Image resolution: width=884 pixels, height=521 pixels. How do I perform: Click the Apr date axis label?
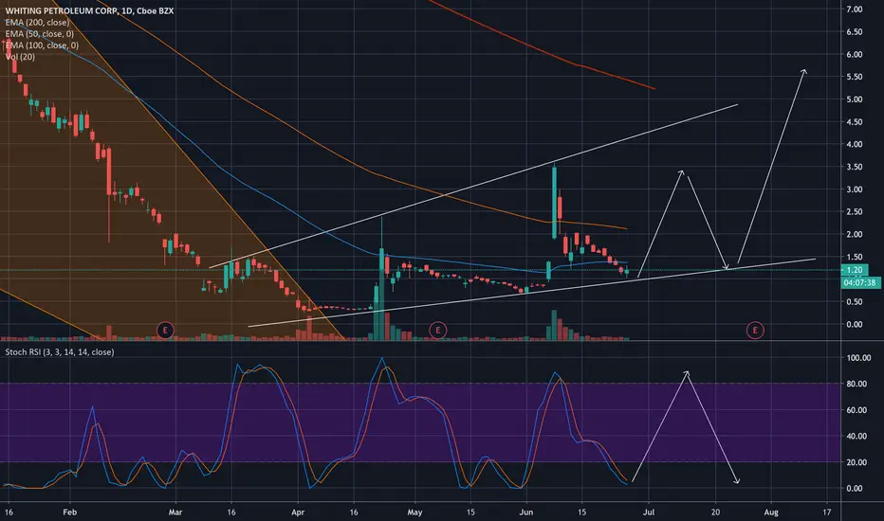point(298,512)
